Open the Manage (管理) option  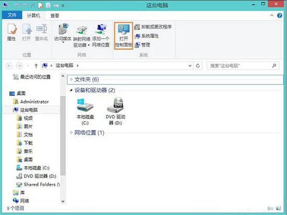(x=142, y=45)
